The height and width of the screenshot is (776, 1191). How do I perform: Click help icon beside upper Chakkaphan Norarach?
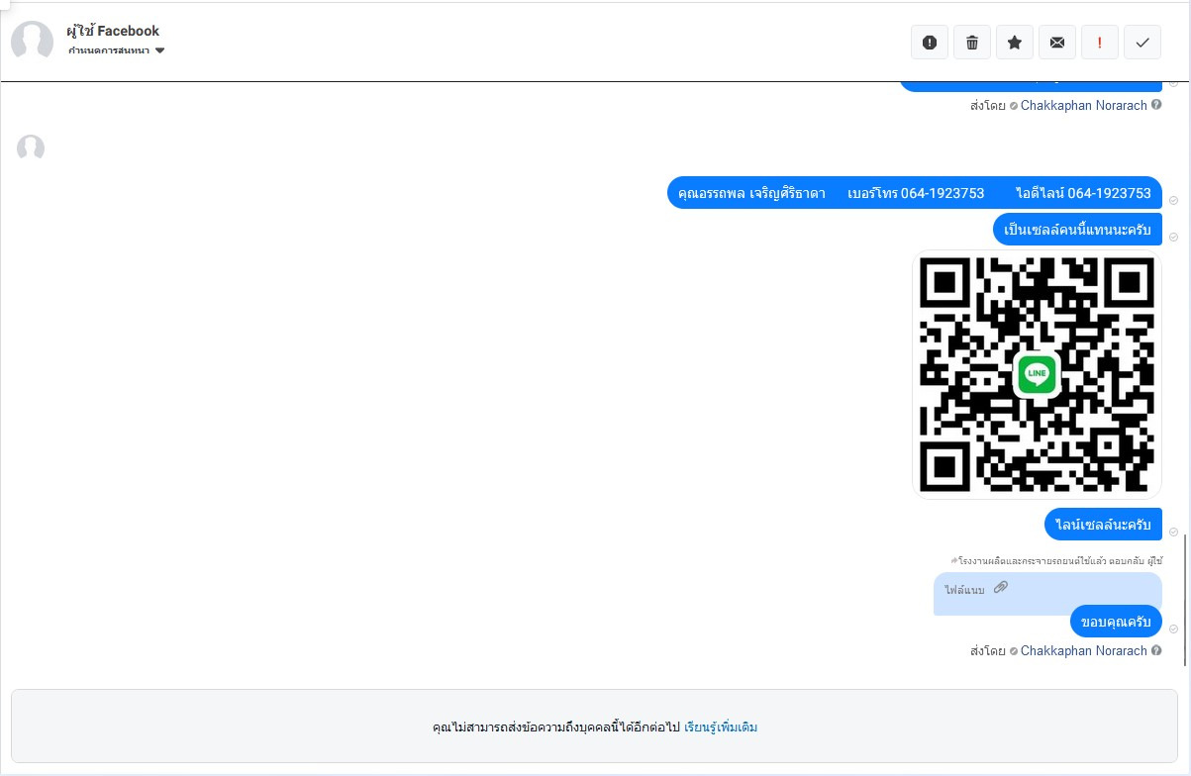click(x=1156, y=104)
